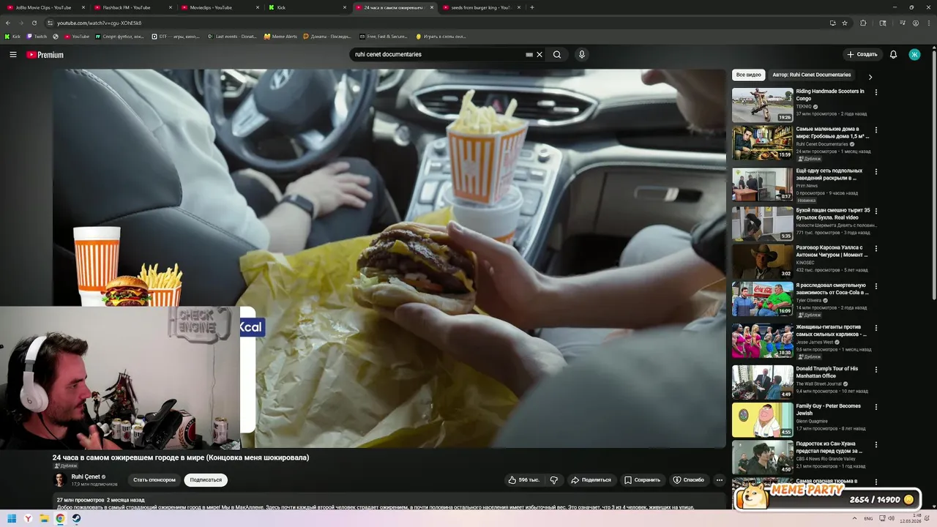Image resolution: width=937 pixels, height=527 pixels.
Task: Open the Twitch bookmark
Action: [x=37, y=37]
